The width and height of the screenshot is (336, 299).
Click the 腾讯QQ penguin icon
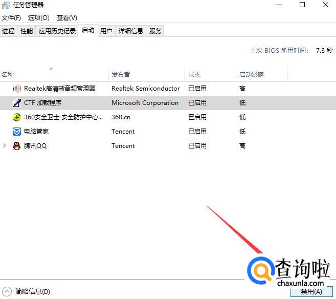pyautogui.click(x=17, y=146)
